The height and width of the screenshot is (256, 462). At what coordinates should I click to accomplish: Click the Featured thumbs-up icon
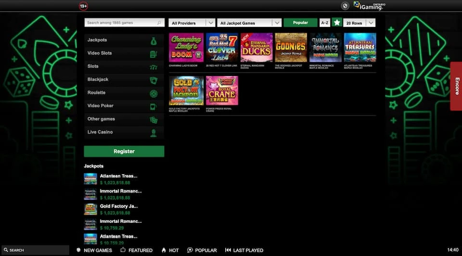[123, 250]
